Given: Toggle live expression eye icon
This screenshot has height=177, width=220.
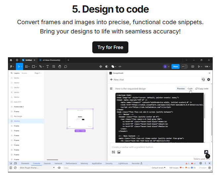Looking at the screenshot, I should point(59,168).
